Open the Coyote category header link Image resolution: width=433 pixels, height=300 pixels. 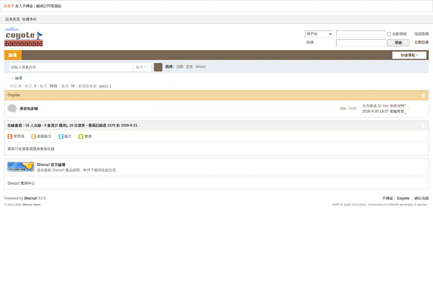14,95
